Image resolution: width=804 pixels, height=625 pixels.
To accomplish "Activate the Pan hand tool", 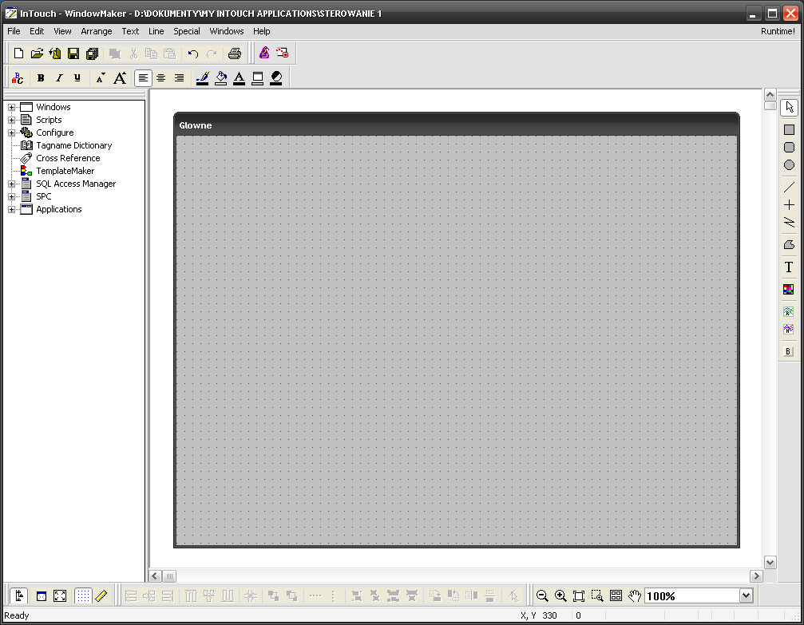I will [x=634, y=595].
